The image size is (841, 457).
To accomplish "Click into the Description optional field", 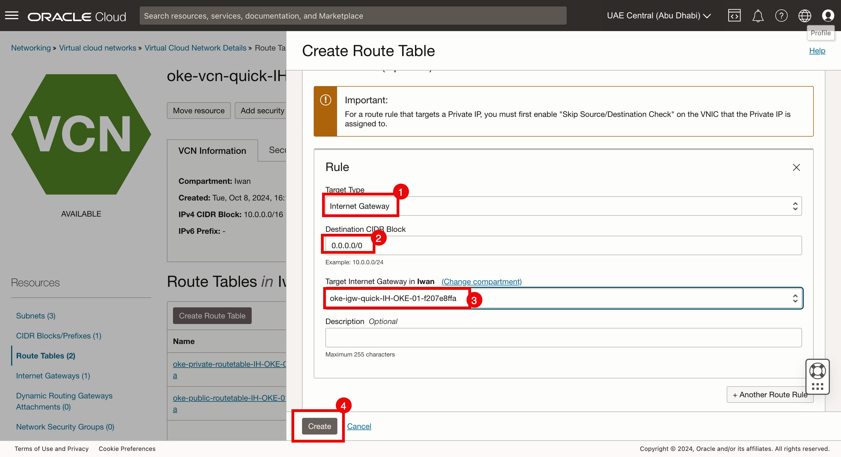I will pos(563,337).
